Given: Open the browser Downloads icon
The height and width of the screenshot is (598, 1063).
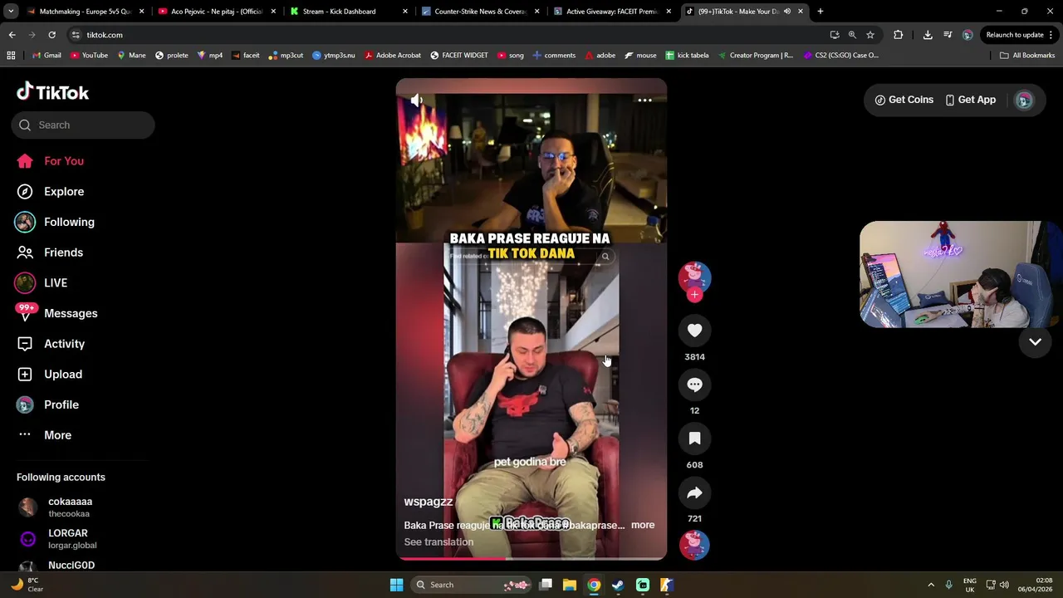Looking at the screenshot, I should pyautogui.click(x=928, y=35).
